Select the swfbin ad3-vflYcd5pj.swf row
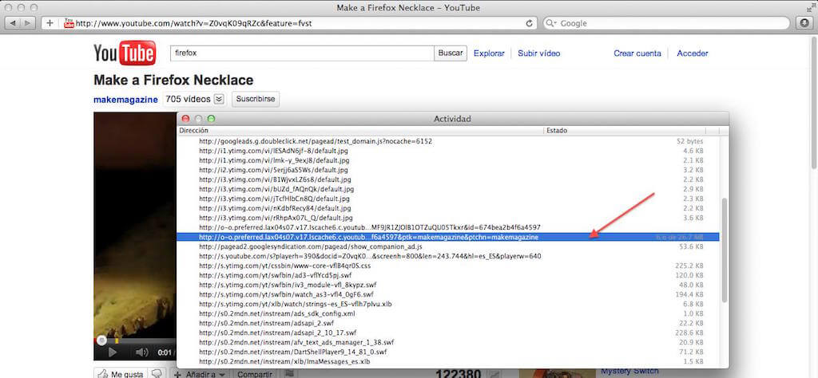 click(x=449, y=275)
